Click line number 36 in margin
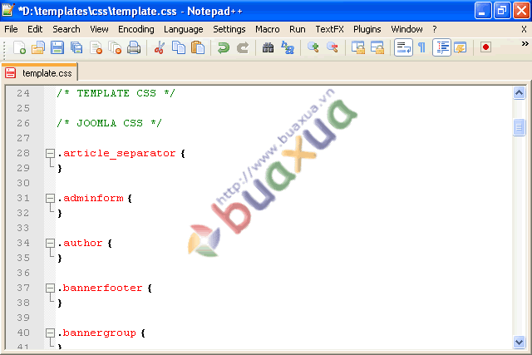Screen dimensions: 532x355 click(x=23, y=273)
